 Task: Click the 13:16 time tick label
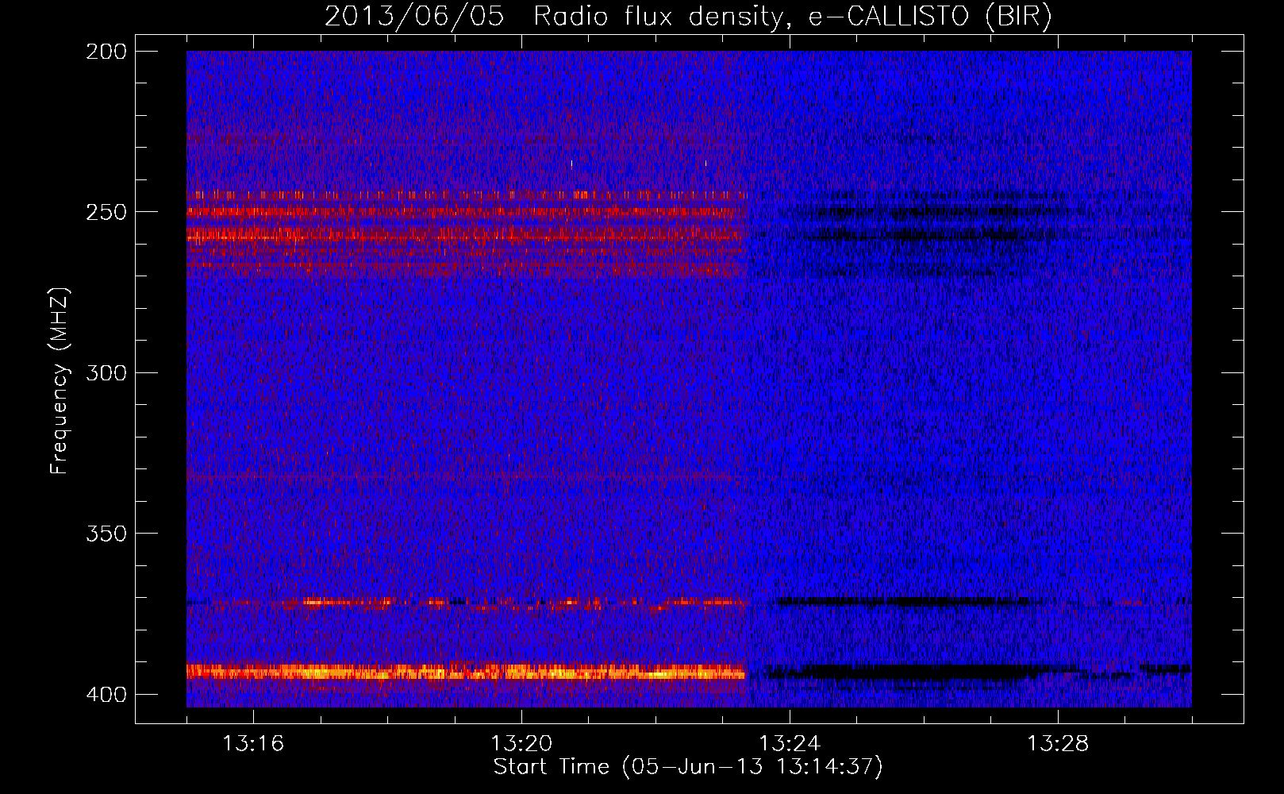click(253, 744)
